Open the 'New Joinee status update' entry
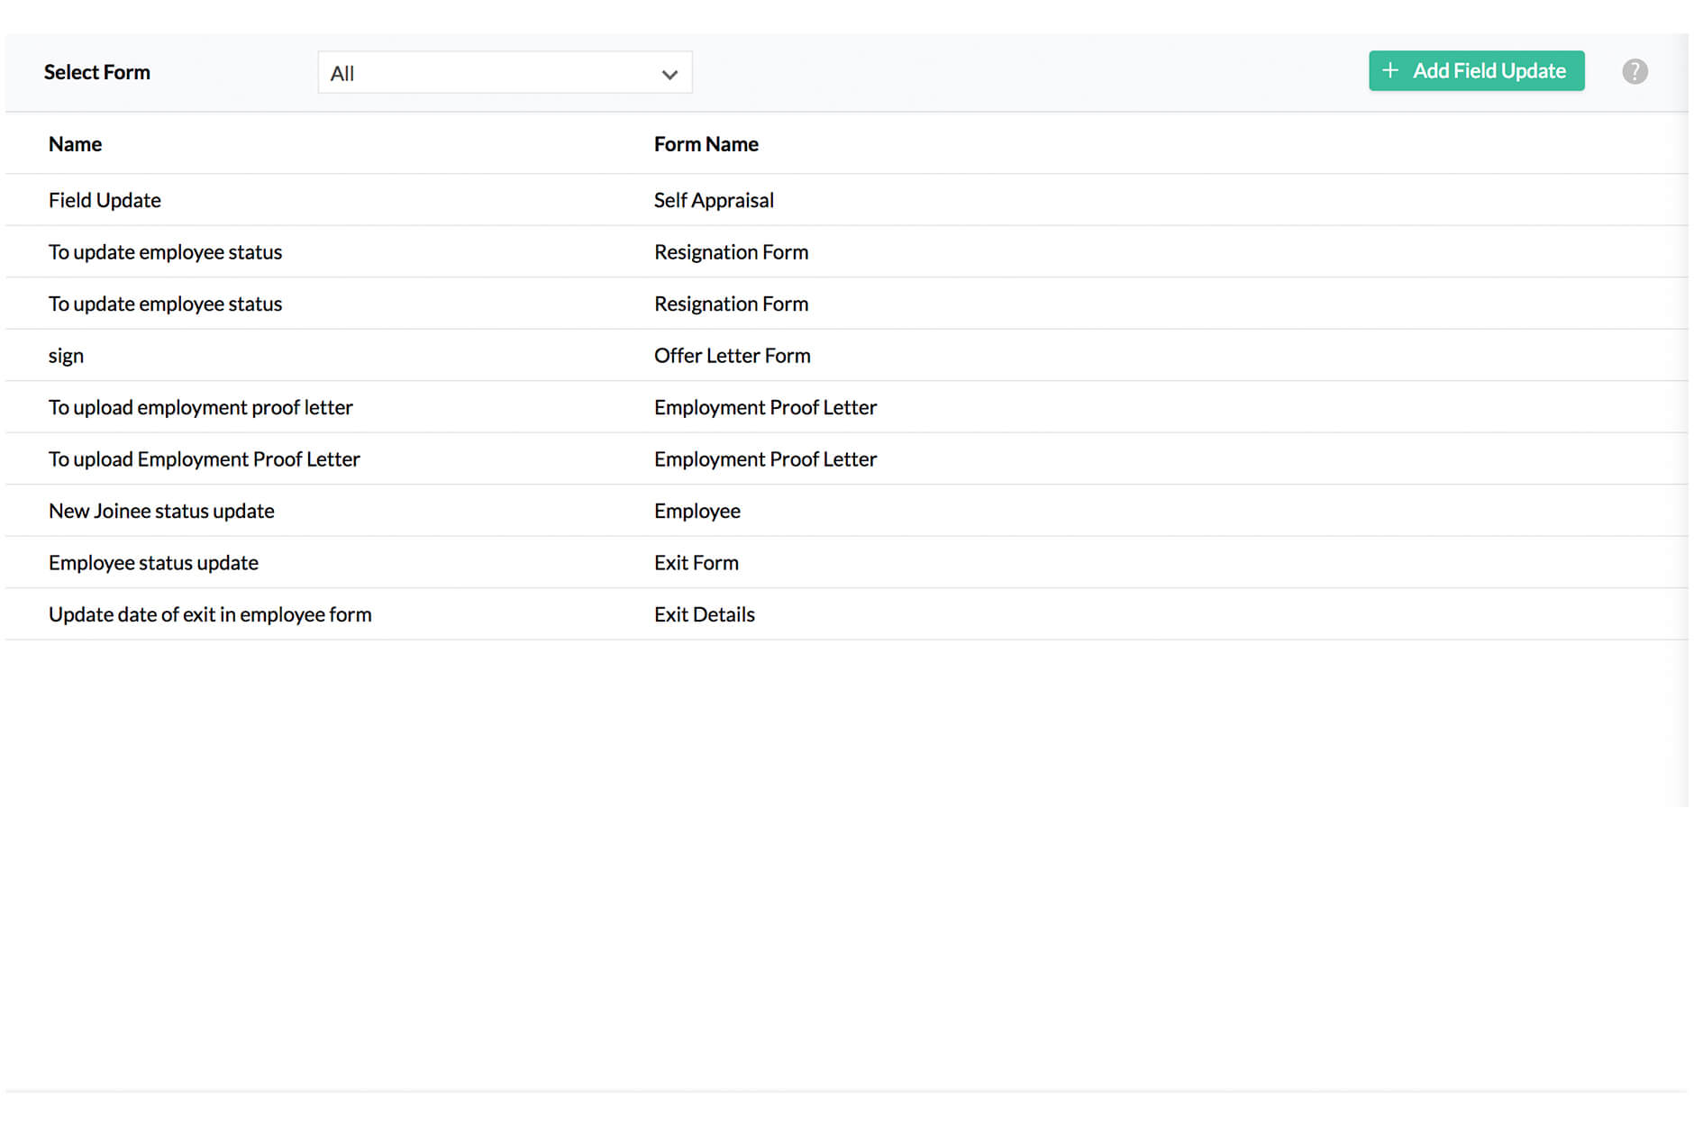Screen dimensions: 1694x1126 click(x=161, y=511)
